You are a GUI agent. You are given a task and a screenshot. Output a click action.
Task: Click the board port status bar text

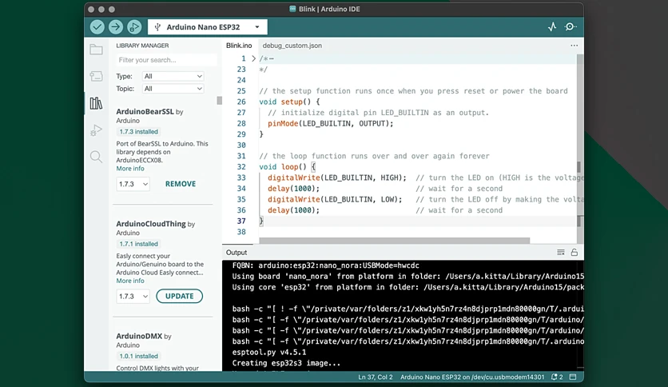tap(472, 377)
